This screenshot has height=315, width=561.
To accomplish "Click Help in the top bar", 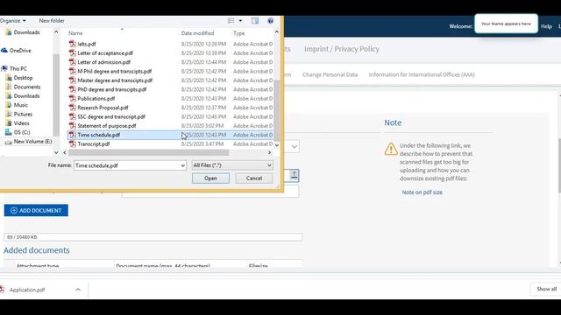I will [x=546, y=26].
